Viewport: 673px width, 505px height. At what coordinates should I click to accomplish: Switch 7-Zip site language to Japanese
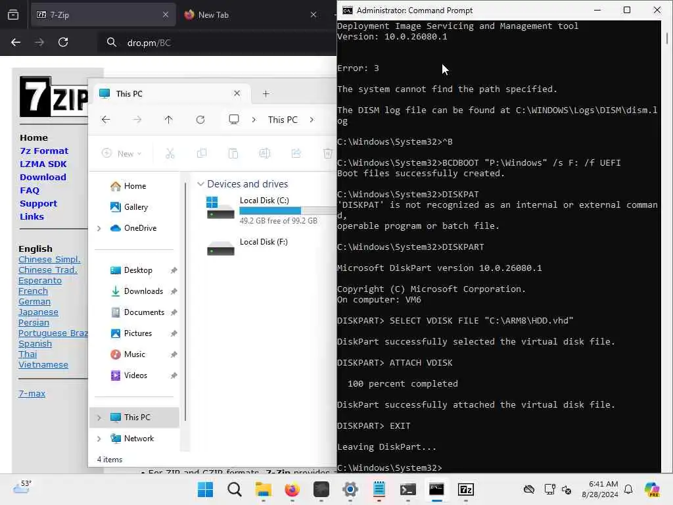(x=38, y=312)
